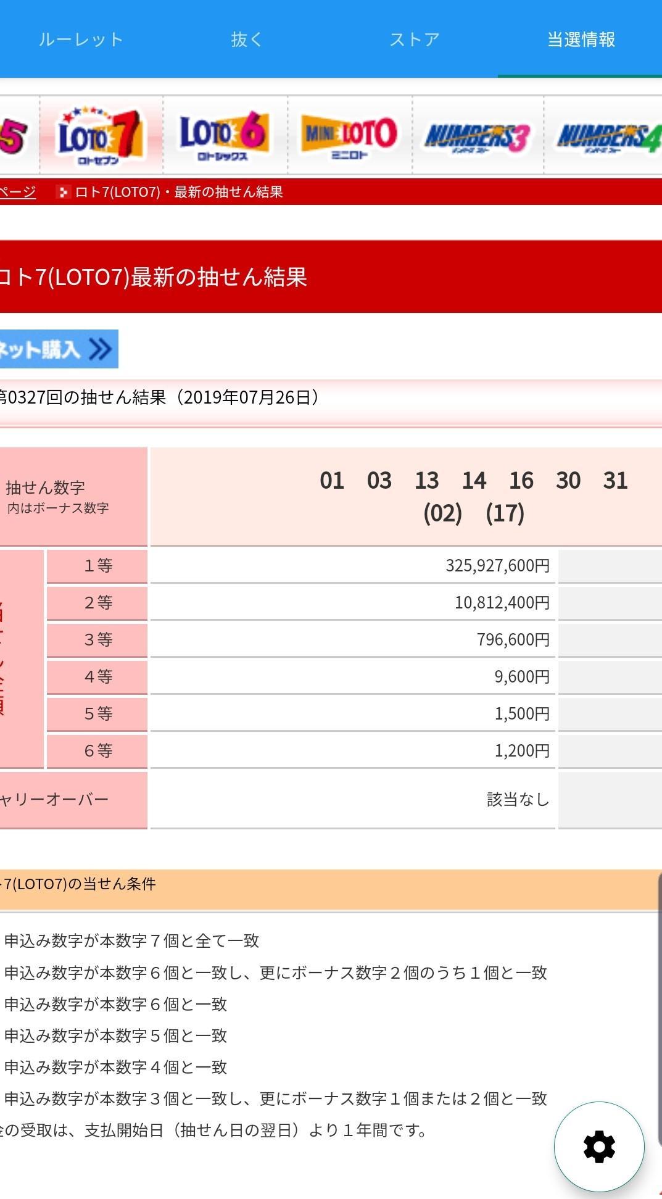The image size is (662, 1199).
Task: Click the 4等 row label
Action: [97, 677]
